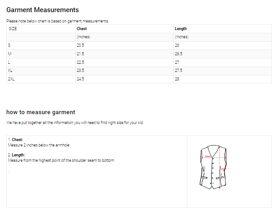Image resolution: width=280 pixels, height=213 pixels.
Task: Click the 26.5 length value
Action: coord(178,54)
